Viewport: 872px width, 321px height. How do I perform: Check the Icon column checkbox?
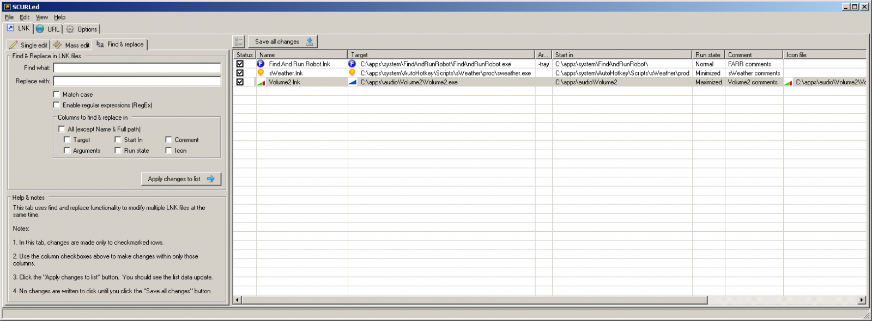[x=168, y=151]
